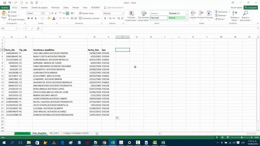
Task: Open Borrar dropdown
Action: tap(220, 19)
